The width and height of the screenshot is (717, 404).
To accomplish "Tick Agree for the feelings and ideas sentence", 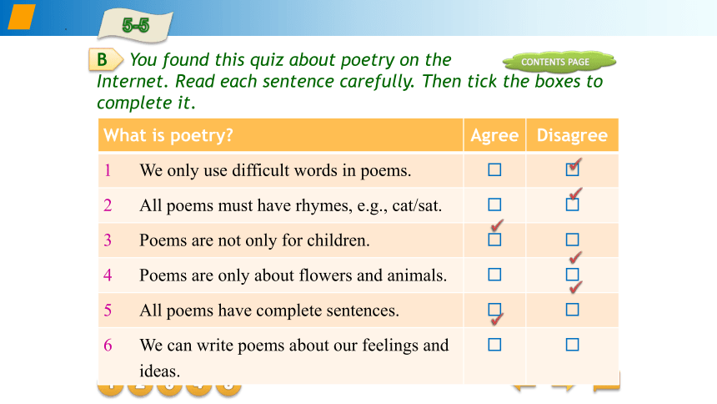I will (x=494, y=345).
